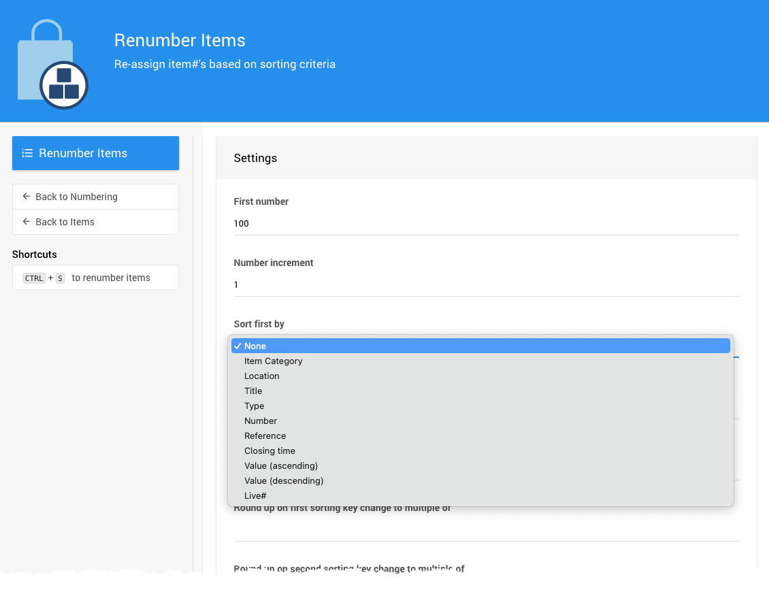Select Title as sort key
This screenshot has height=592, width=769.
253,391
